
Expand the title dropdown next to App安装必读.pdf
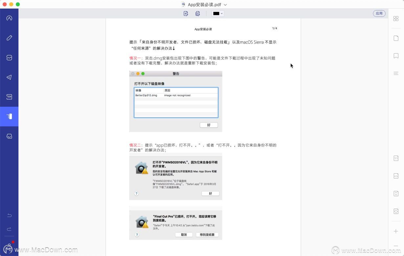(225, 5)
